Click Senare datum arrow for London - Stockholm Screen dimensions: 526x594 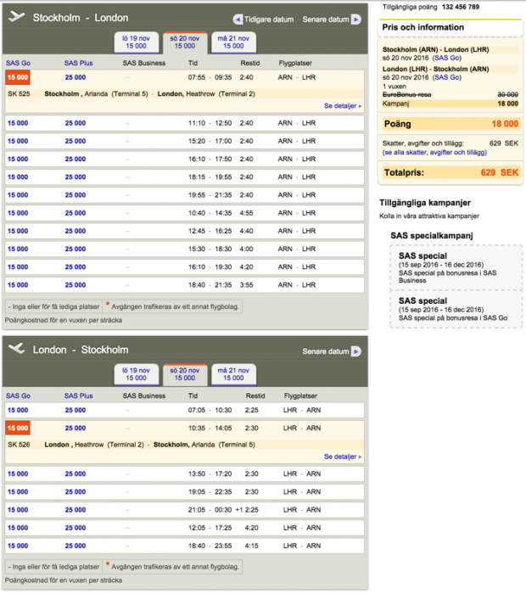tap(355, 351)
